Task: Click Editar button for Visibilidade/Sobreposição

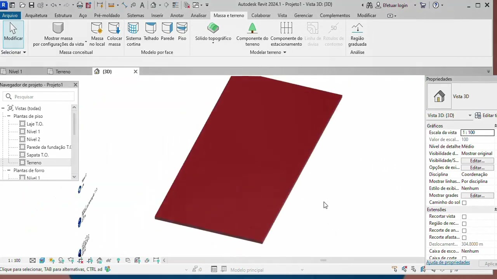Action: 477,161
